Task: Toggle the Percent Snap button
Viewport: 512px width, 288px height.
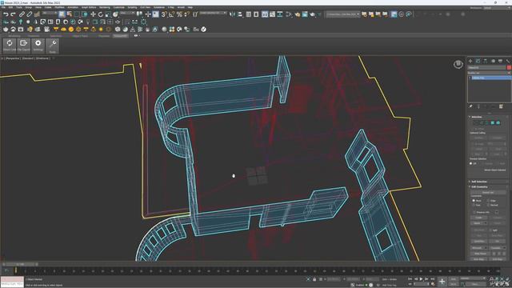Action: [179, 14]
